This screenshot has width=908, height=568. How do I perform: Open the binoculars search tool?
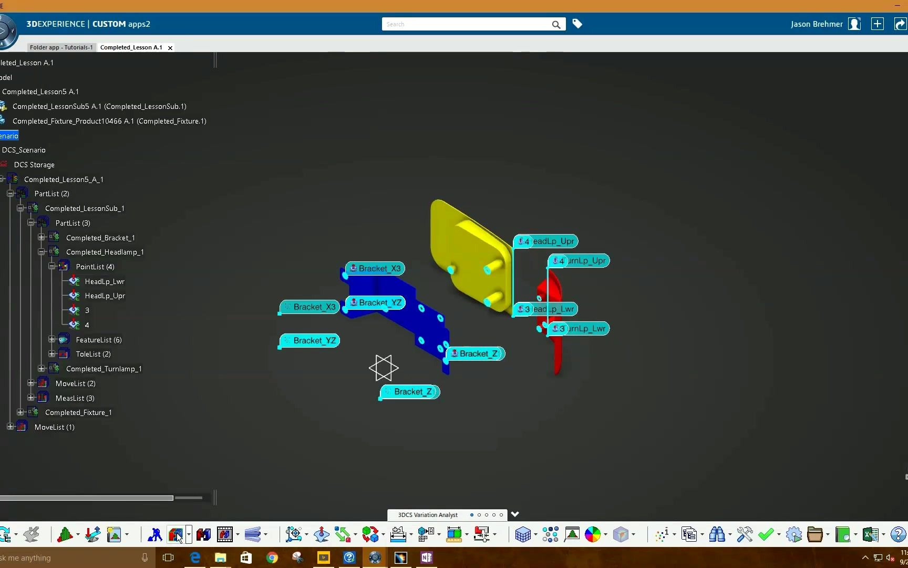tap(719, 534)
